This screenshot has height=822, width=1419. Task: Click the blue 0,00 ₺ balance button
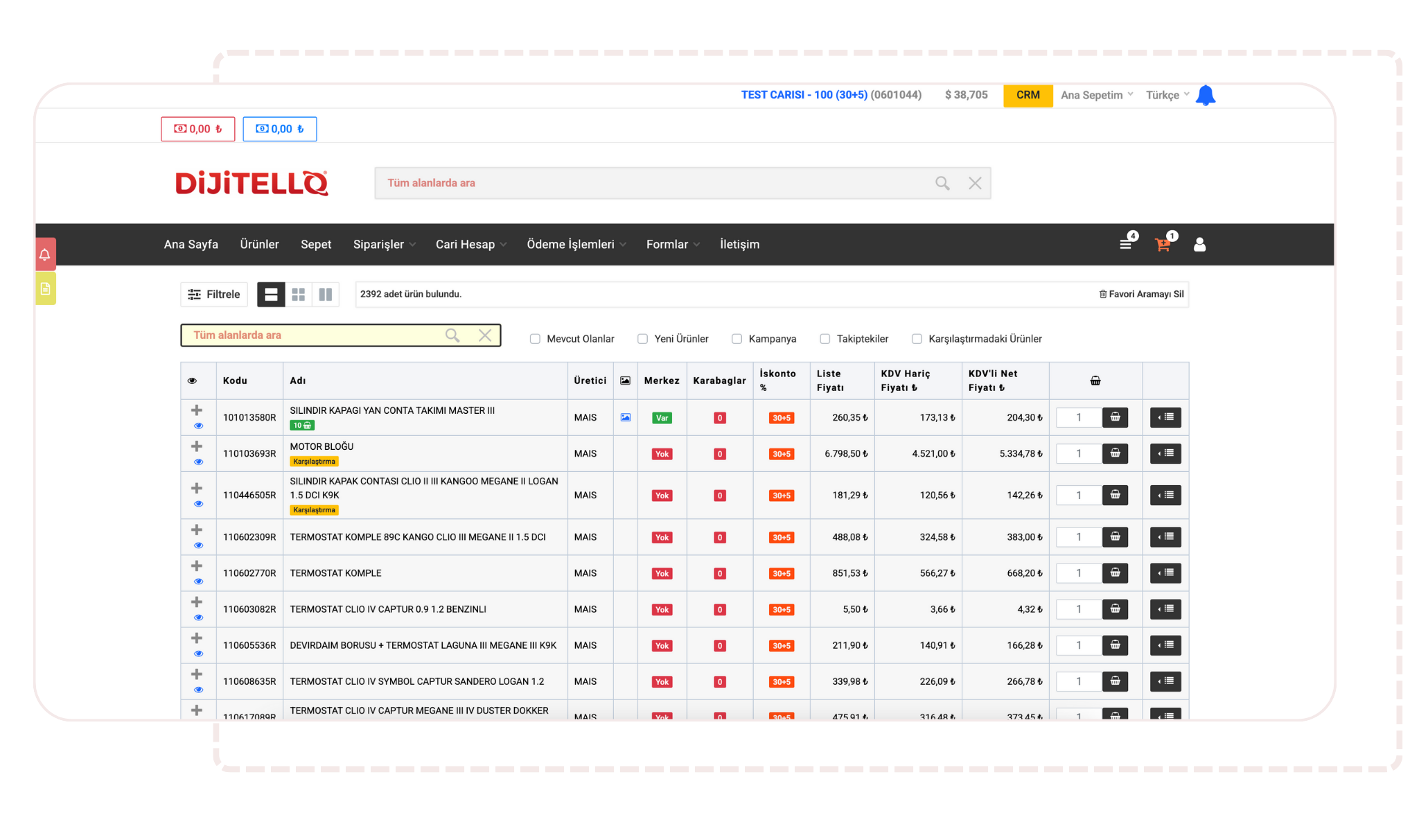(280, 129)
